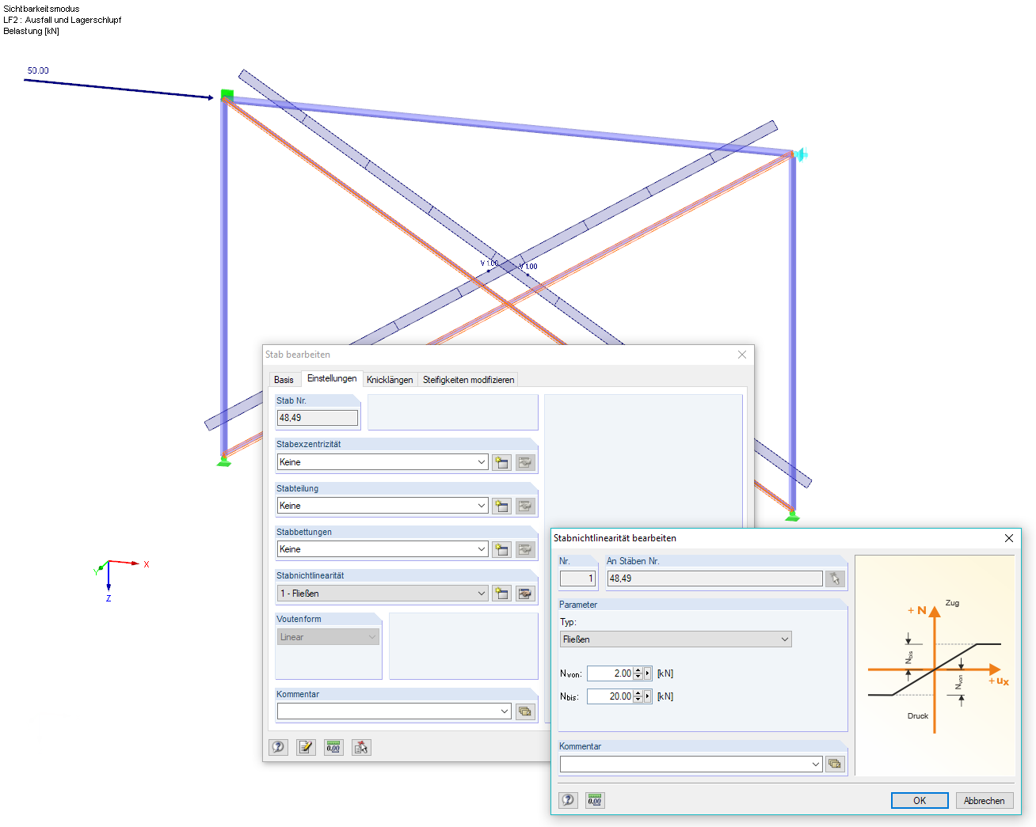Select the Basis tab
The image size is (1036, 827).
click(x=284, y=379)
